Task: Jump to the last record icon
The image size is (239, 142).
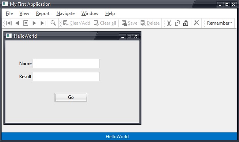Action: pos(43,23)
